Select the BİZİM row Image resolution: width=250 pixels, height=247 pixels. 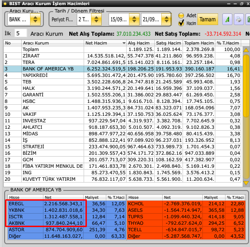click(x=123, y=153)
